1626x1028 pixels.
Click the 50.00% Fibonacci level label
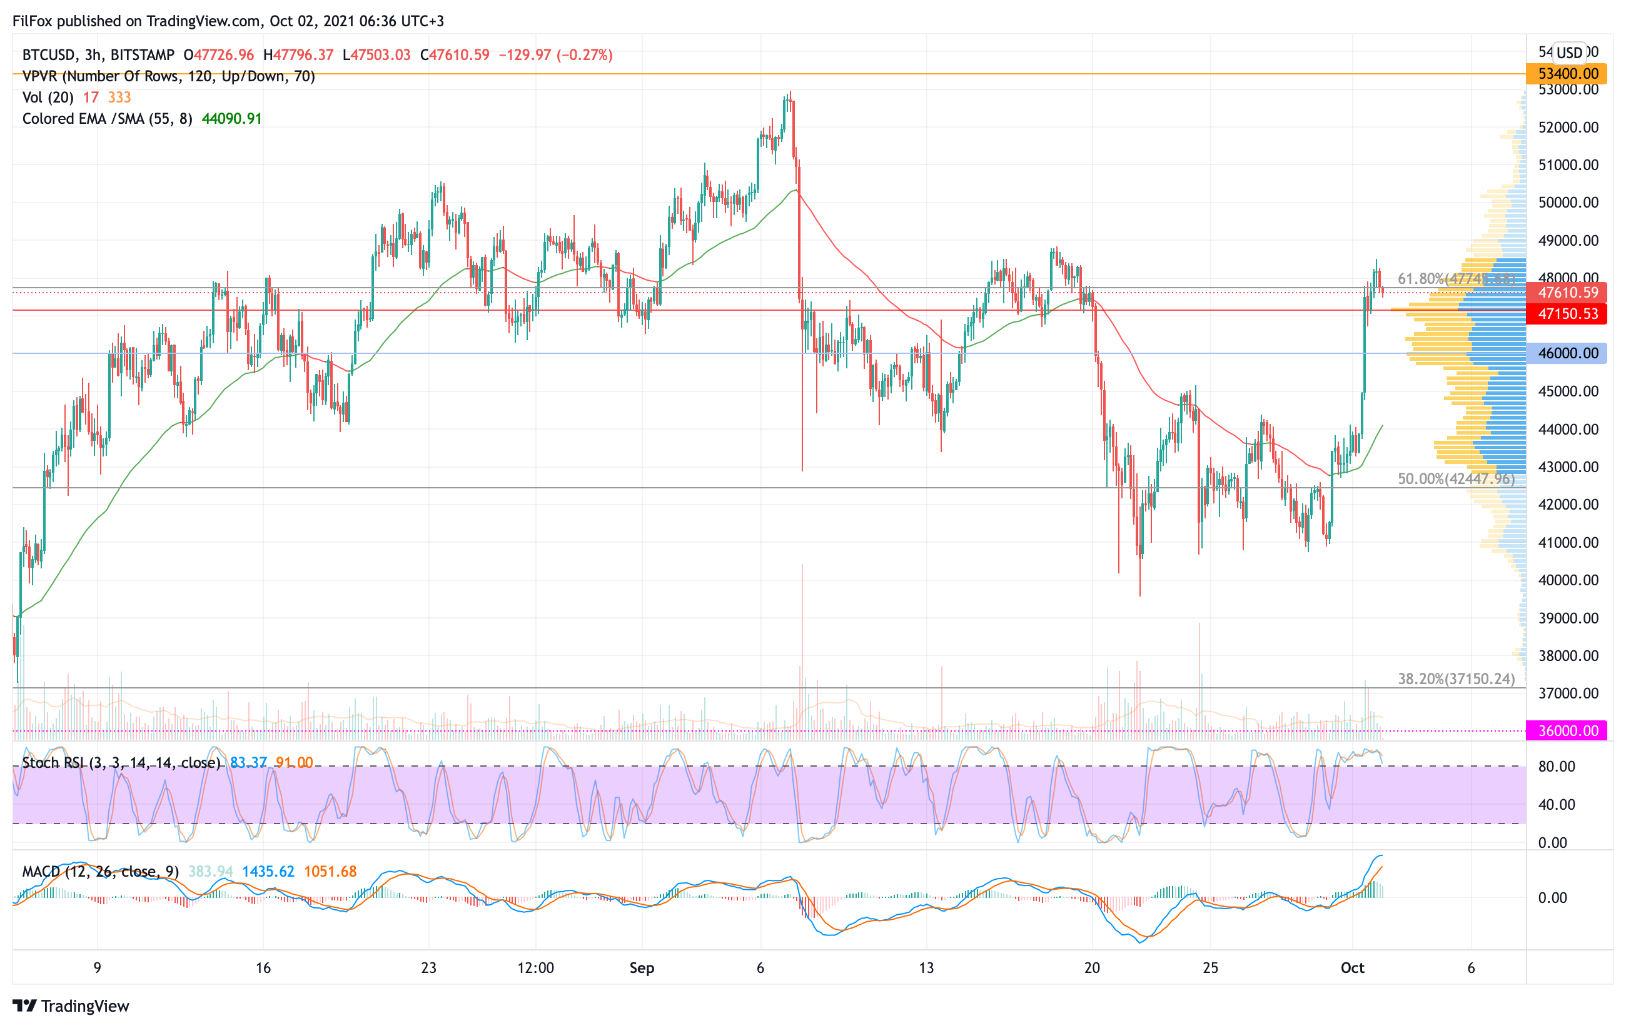(1456, 479)
